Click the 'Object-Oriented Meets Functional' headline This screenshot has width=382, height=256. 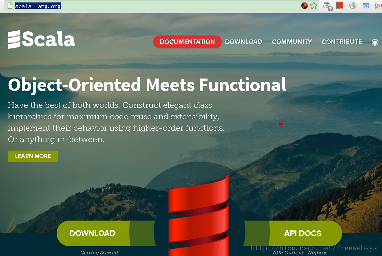[x=147, y=85]
